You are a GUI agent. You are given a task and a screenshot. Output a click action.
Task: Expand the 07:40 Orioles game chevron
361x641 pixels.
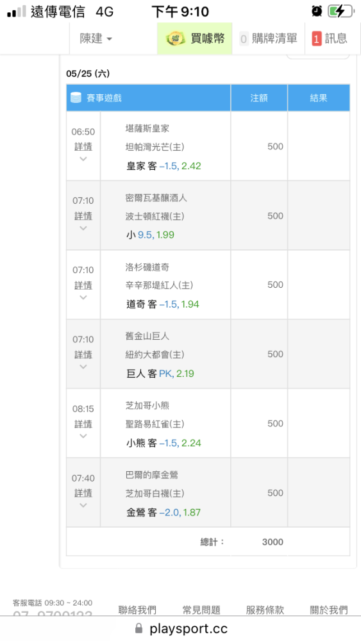coord(83,505)
